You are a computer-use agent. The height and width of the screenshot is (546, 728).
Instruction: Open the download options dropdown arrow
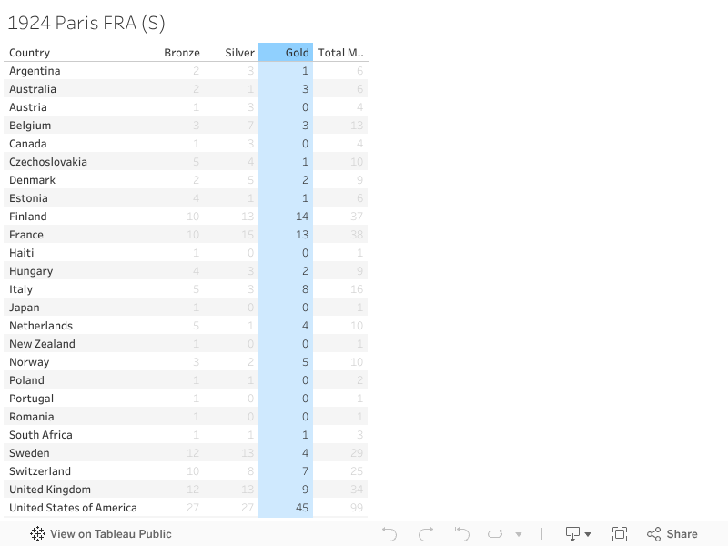tap(588, 535)
